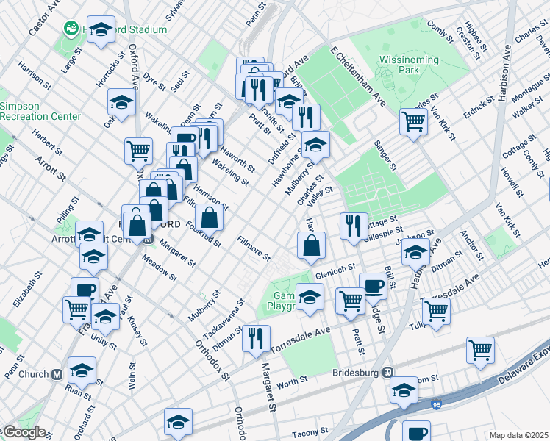550x441 pixels.
Task: Select the Church metro station icon
Action: (57, 375)
